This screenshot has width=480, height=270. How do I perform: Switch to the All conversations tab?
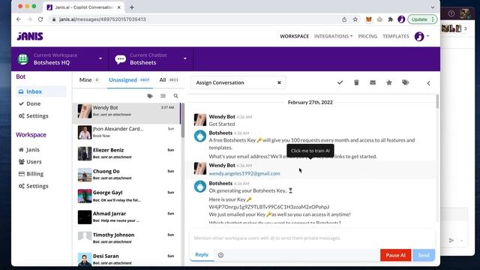click(169, 80)
